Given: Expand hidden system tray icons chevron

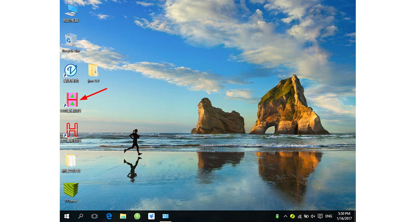Looking at the screenshot, I should point(285,216).
